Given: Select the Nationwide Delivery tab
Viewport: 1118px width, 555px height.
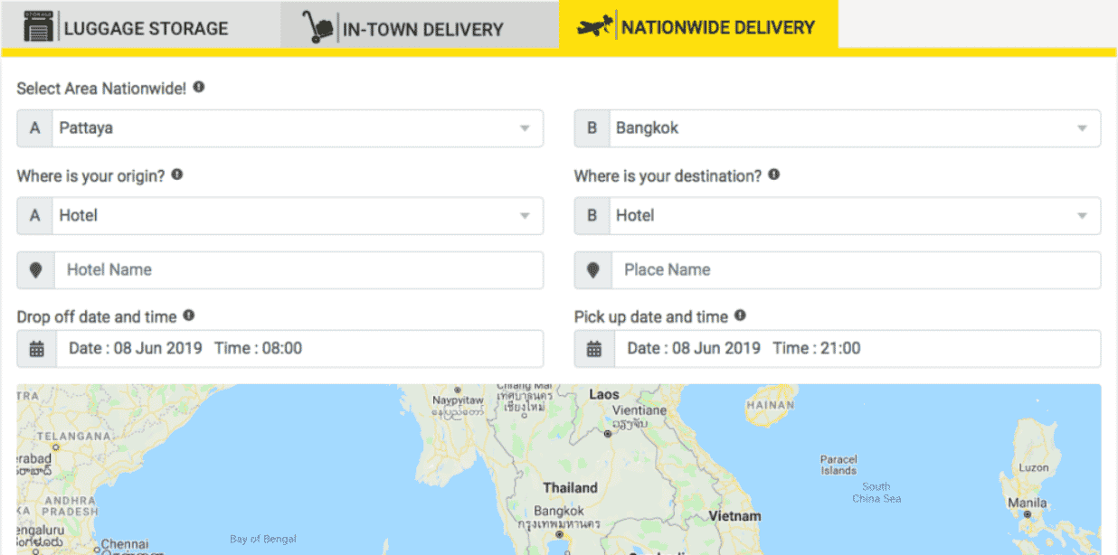Looking at the screenshot, I should 698,25.
